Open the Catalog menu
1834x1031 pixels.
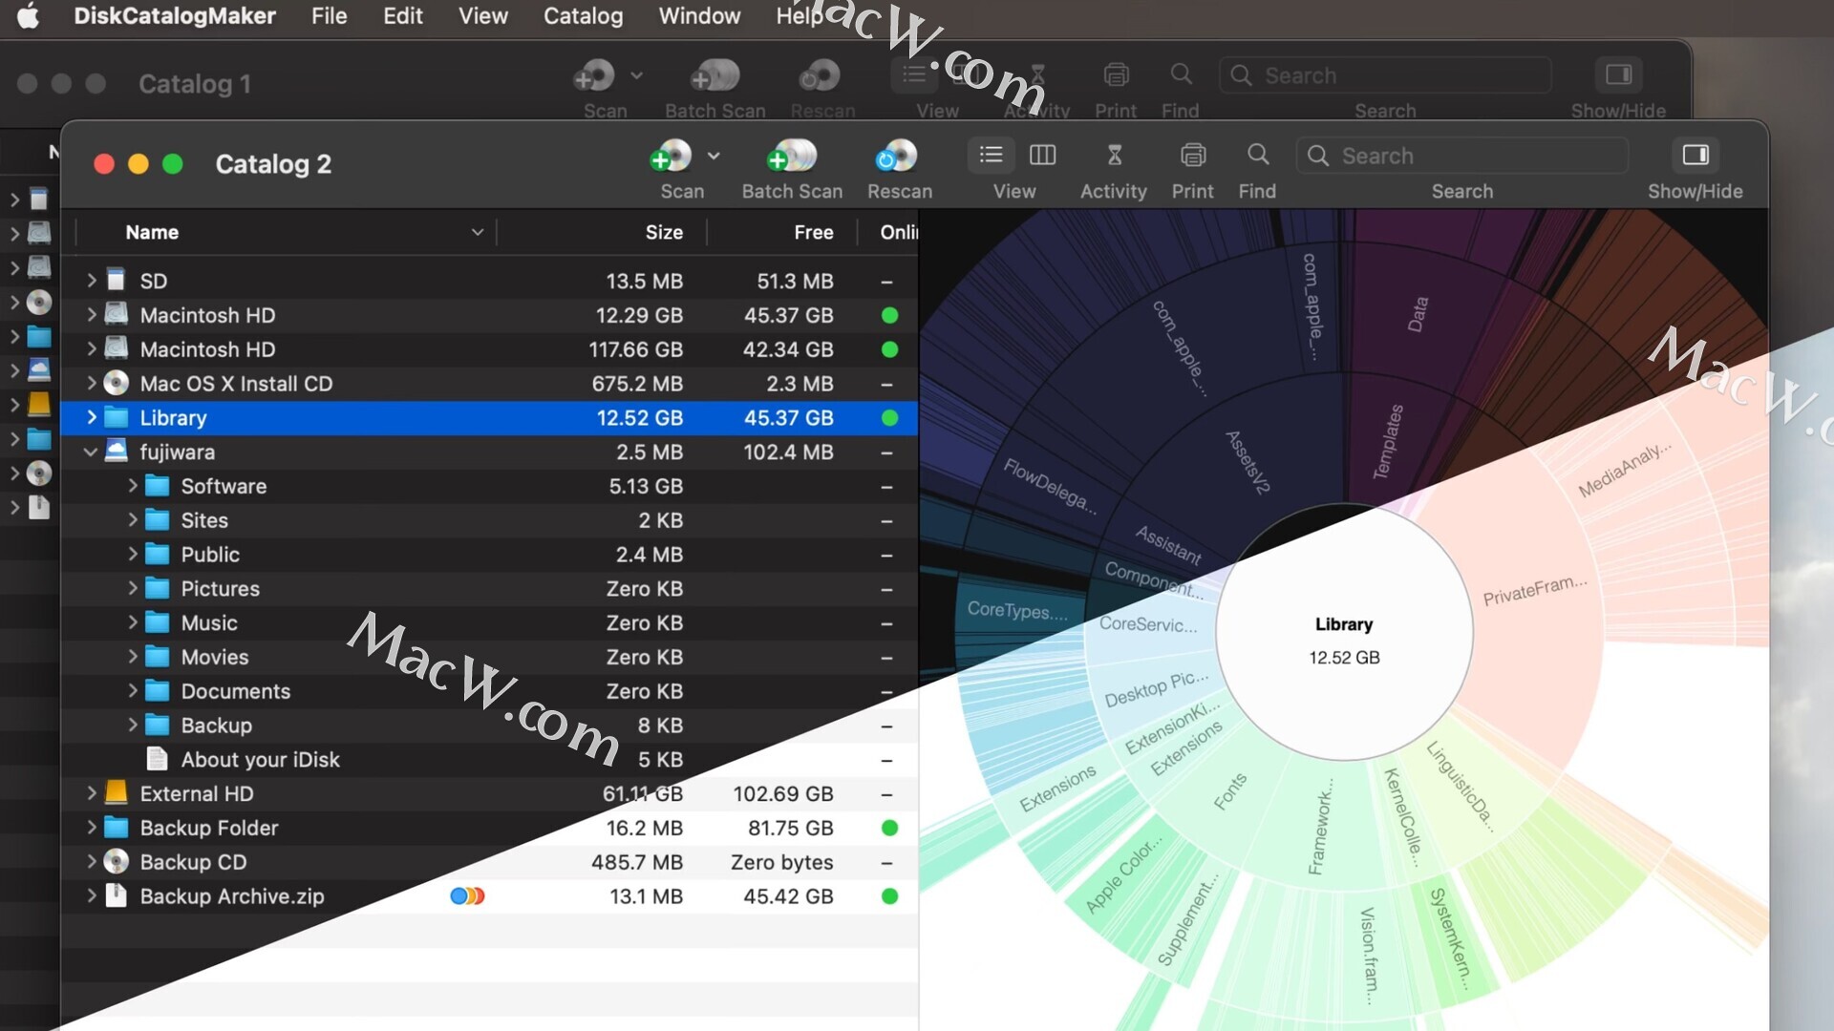pos(583,16)
